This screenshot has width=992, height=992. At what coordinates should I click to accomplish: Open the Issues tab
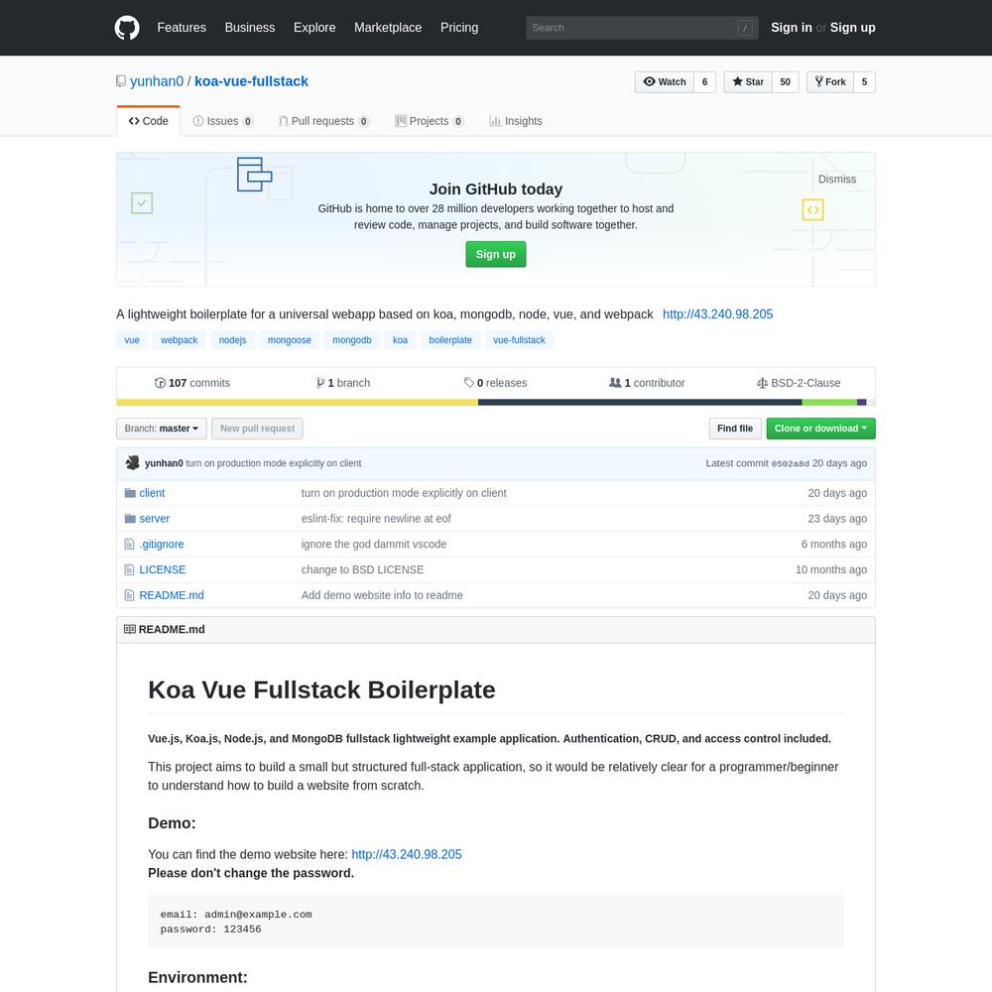tap(222, 121)
